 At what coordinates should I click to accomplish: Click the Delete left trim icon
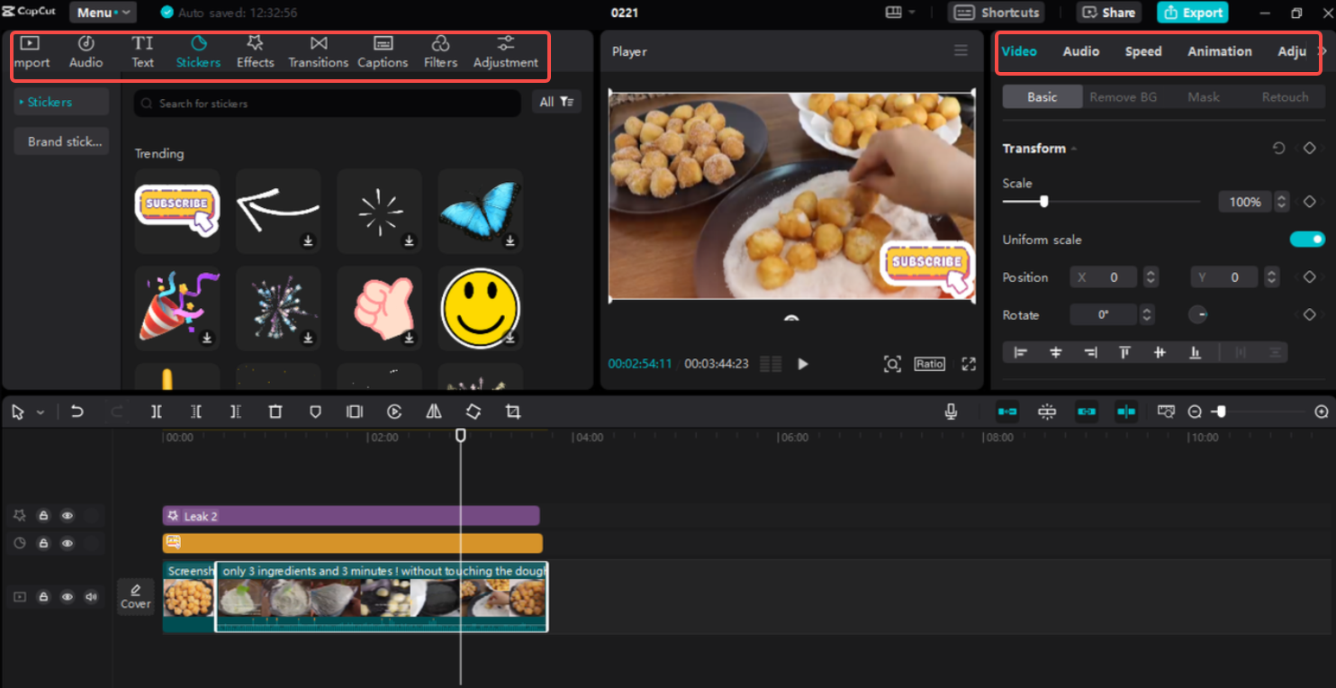tap(196, 412)
